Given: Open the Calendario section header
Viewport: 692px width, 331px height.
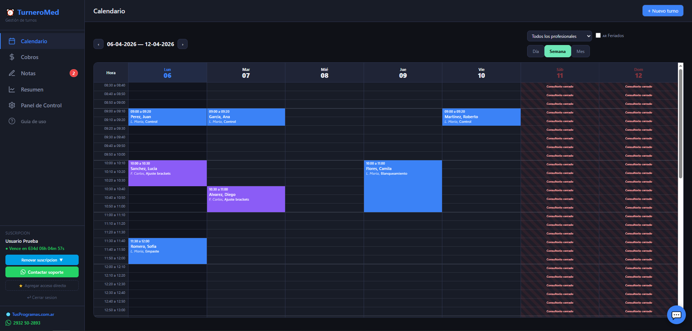Looking at the screenshot, I should coord(109,11).
